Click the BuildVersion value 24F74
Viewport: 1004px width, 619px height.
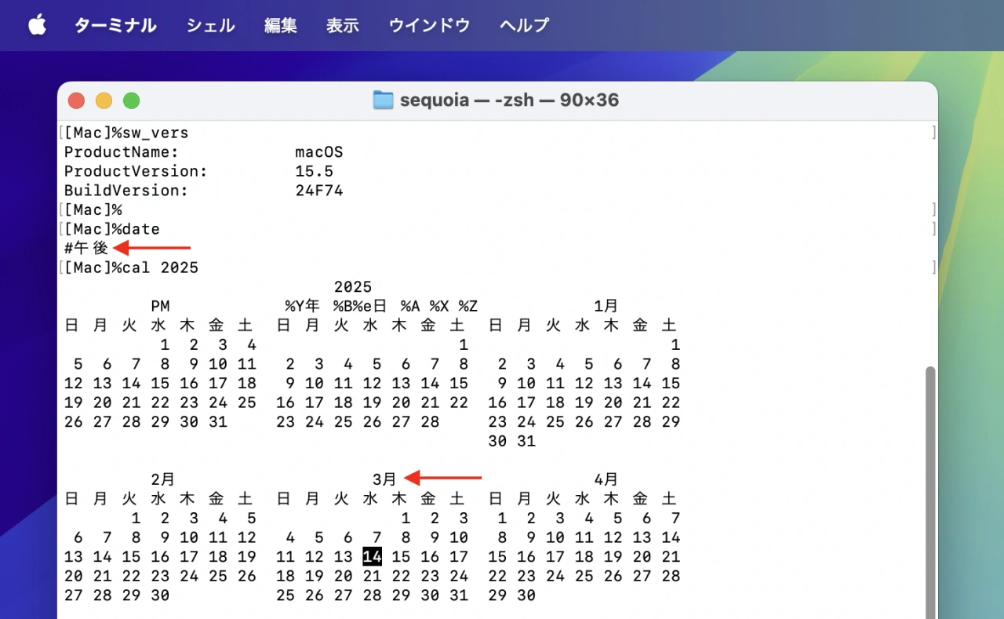point(319,191)
